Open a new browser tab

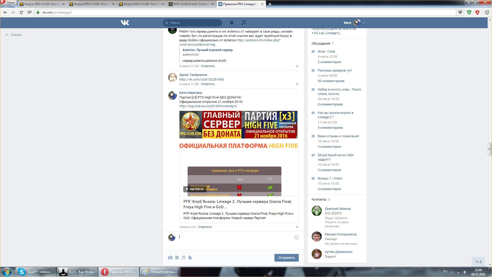pyautogui.click(x=270, y=4)
